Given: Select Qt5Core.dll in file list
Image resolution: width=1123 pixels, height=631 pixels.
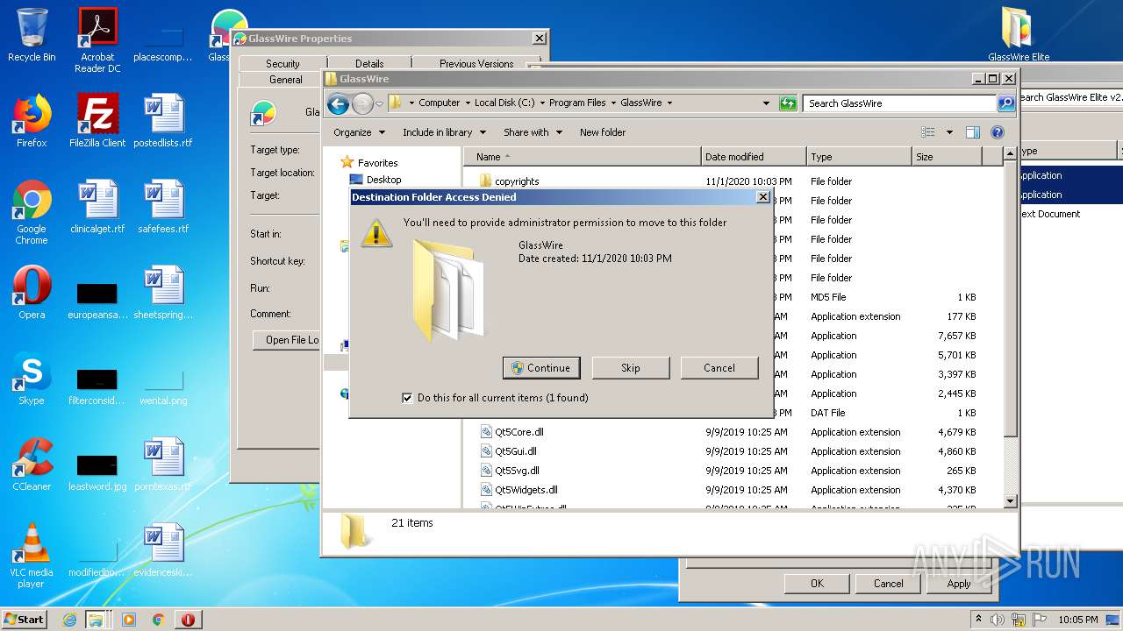Looking at the screenshot, I should click(519, 432).
